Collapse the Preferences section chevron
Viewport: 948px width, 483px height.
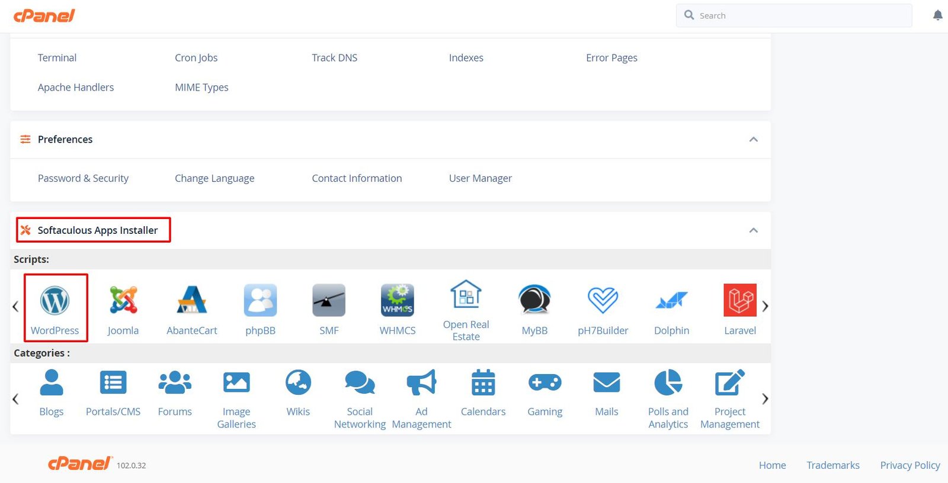pyautogui.click(x=754, y=140)
